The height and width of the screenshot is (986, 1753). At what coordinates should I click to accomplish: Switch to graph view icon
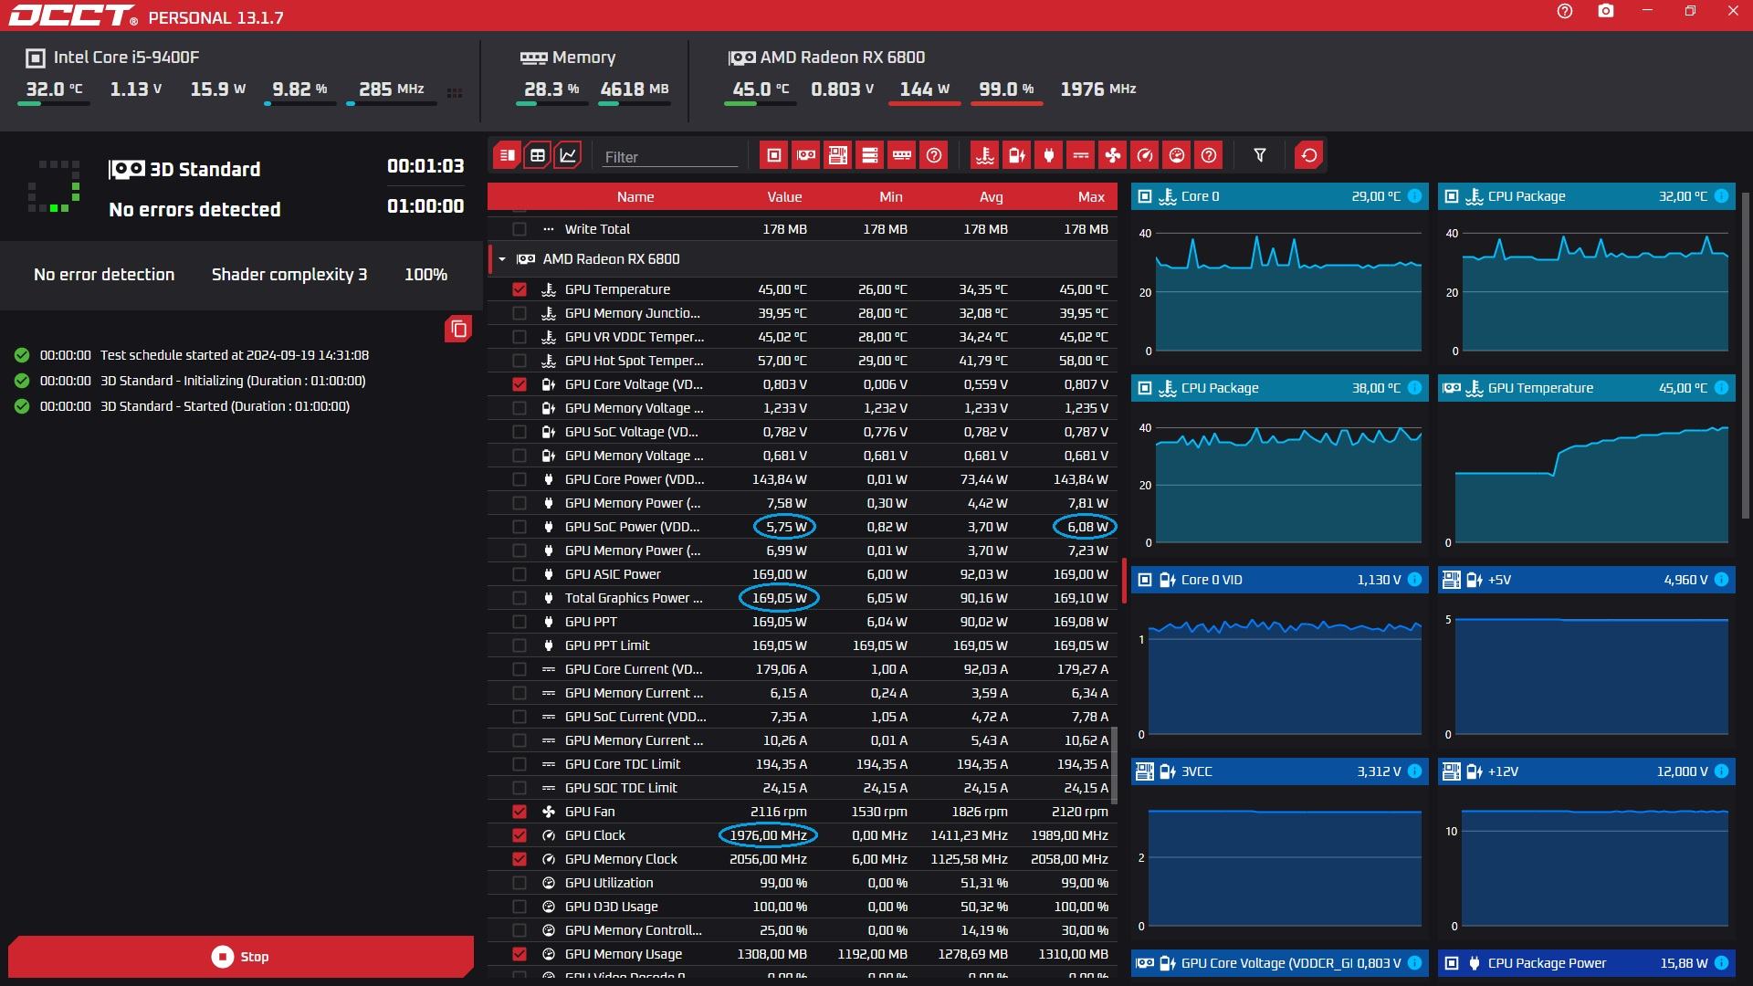point(568,155)
